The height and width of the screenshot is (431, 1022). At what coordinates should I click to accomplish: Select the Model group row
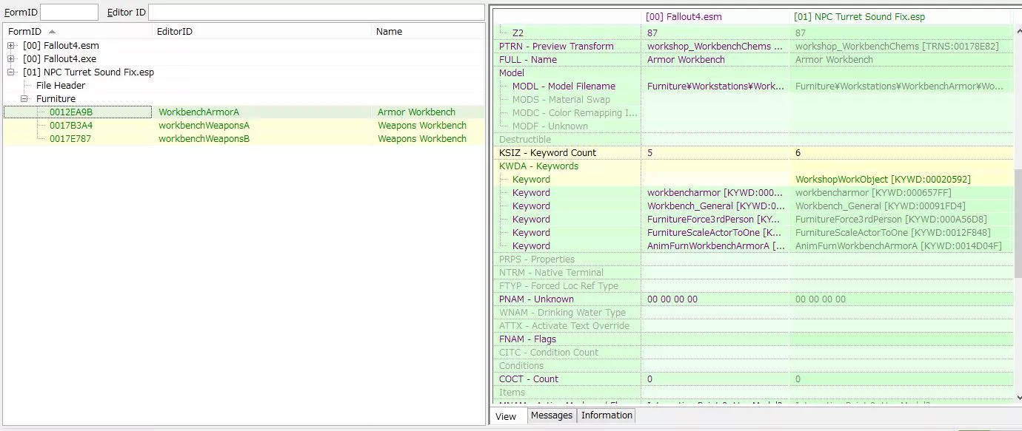point(752,73)
